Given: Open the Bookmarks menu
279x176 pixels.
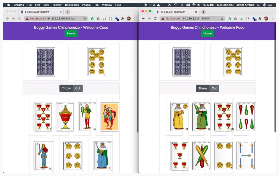Looking at the screenshot, I should click(72, 5).
